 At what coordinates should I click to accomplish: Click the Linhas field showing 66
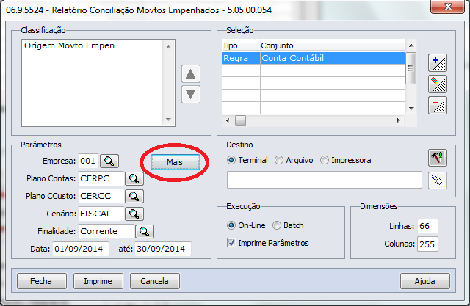[x=427, y=226]
